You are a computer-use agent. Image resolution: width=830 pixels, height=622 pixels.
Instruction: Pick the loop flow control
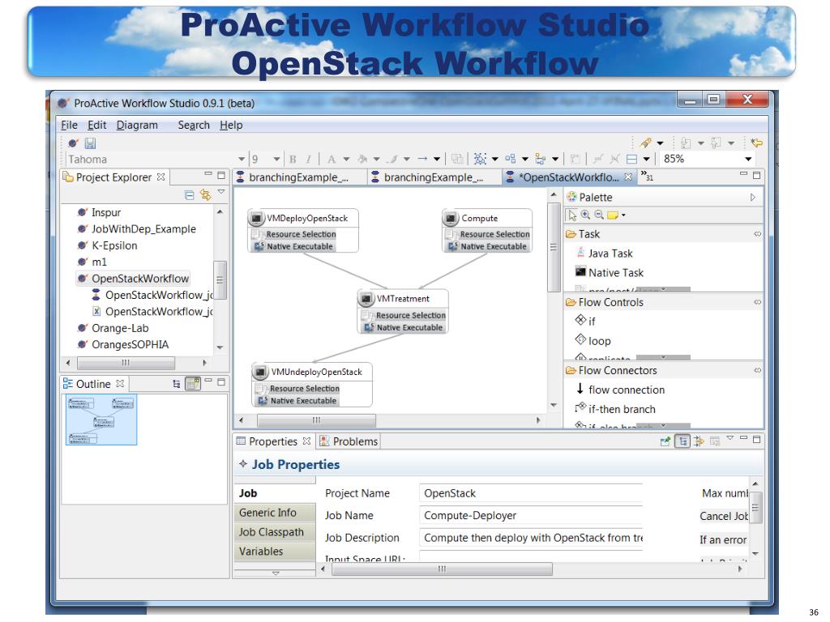pyautogui.click(x=593, y=341)
